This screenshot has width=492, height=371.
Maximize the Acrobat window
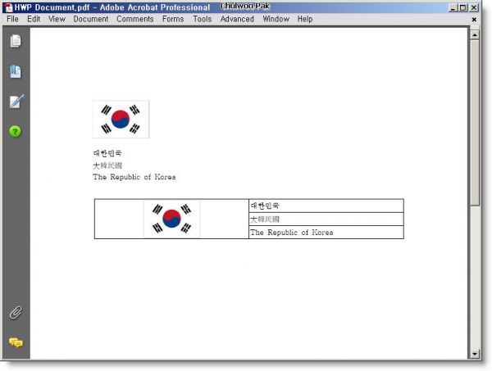[462, 8]
